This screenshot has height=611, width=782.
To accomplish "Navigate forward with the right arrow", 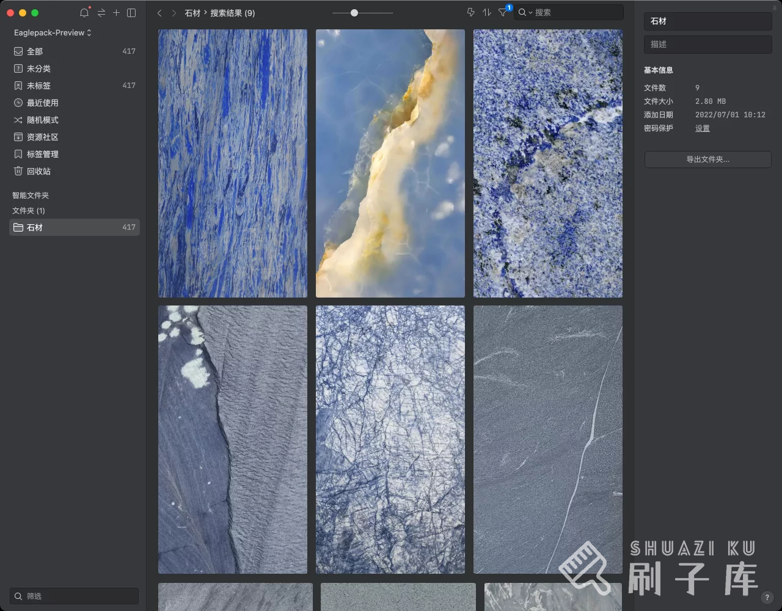I will [174, 13].
